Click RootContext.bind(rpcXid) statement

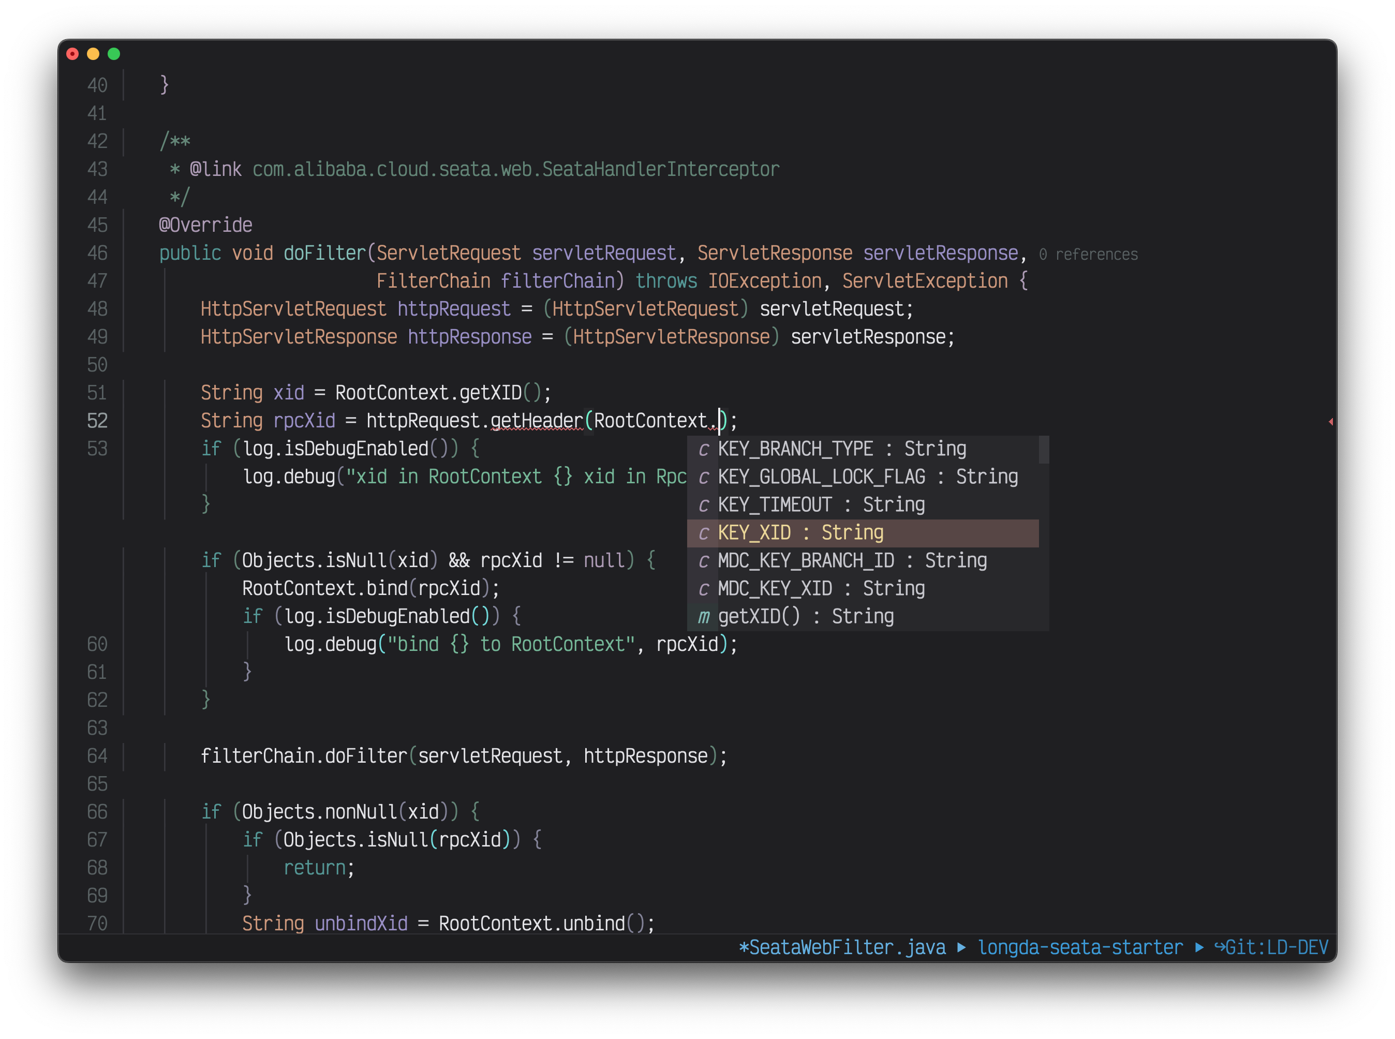(370, 589)
